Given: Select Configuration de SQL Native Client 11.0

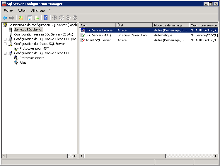Looking at the screenshot, I should click(42, 53).
